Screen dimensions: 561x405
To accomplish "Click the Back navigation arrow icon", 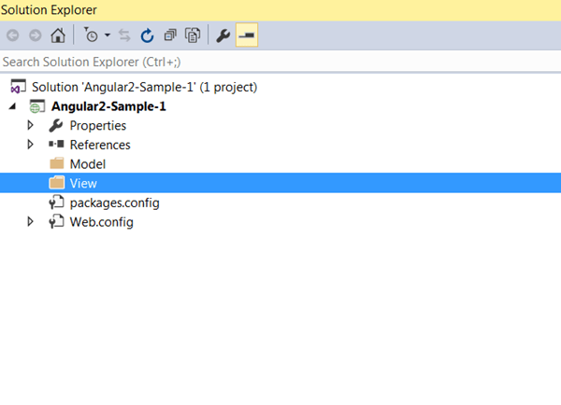I will pyautogui.click(x=12, y=36).
